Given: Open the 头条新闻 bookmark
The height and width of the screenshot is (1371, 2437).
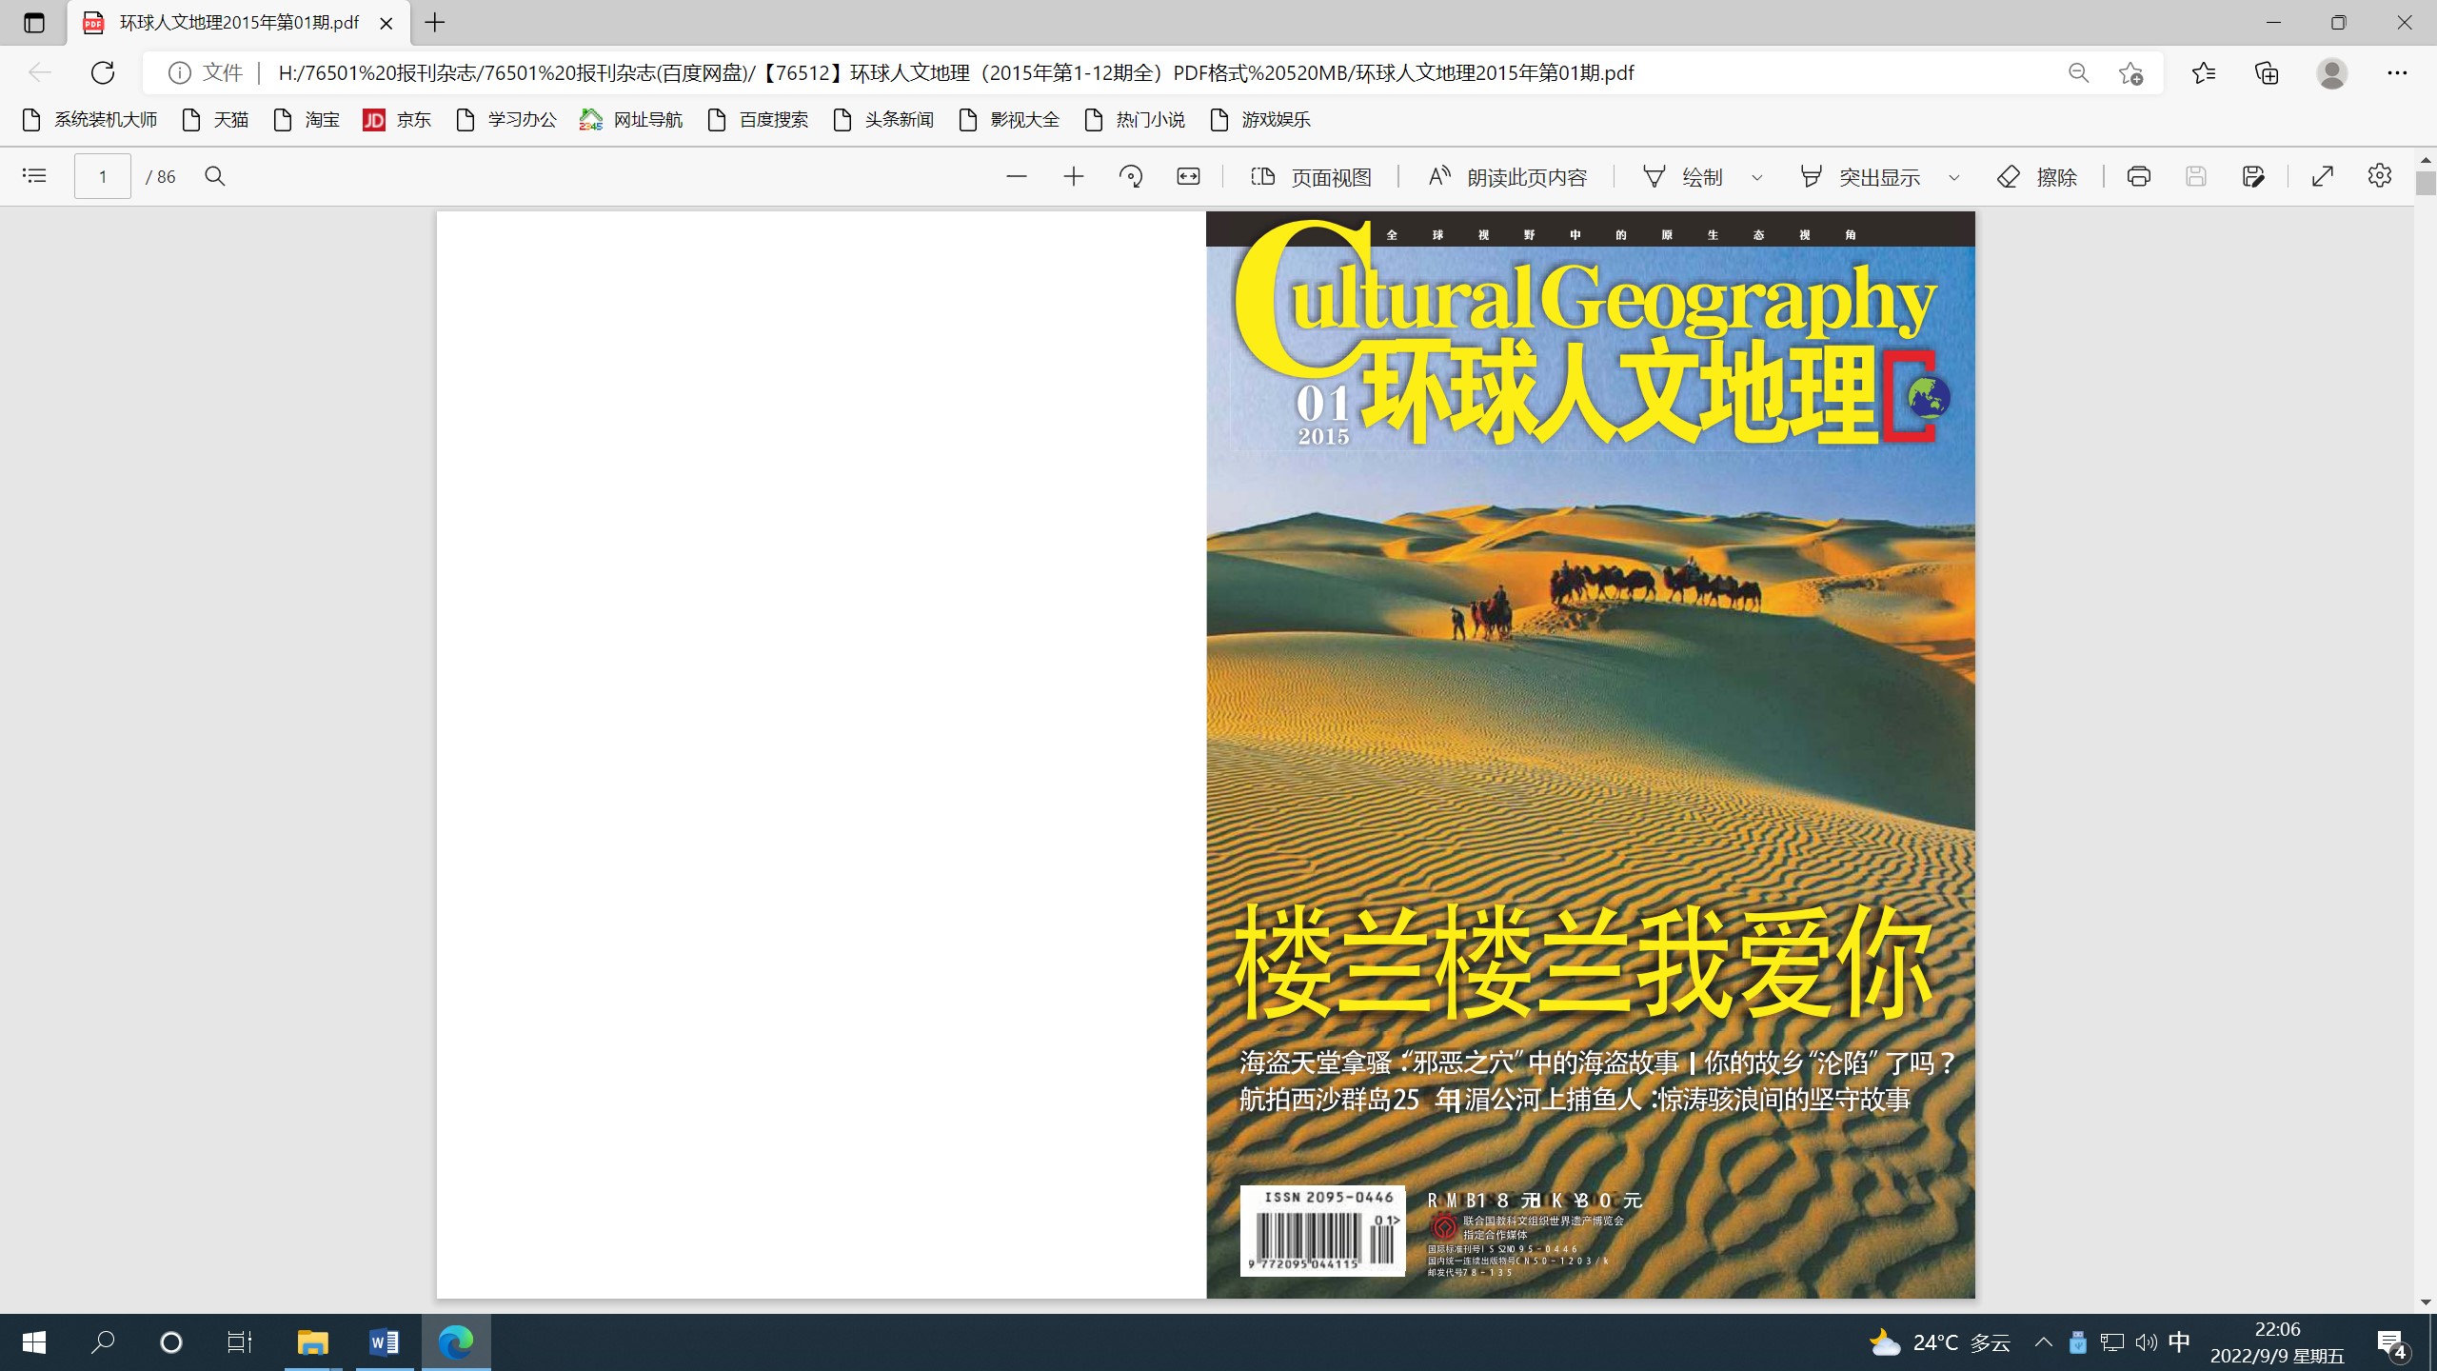Looking at the screenshot, I should pos(883,120).
